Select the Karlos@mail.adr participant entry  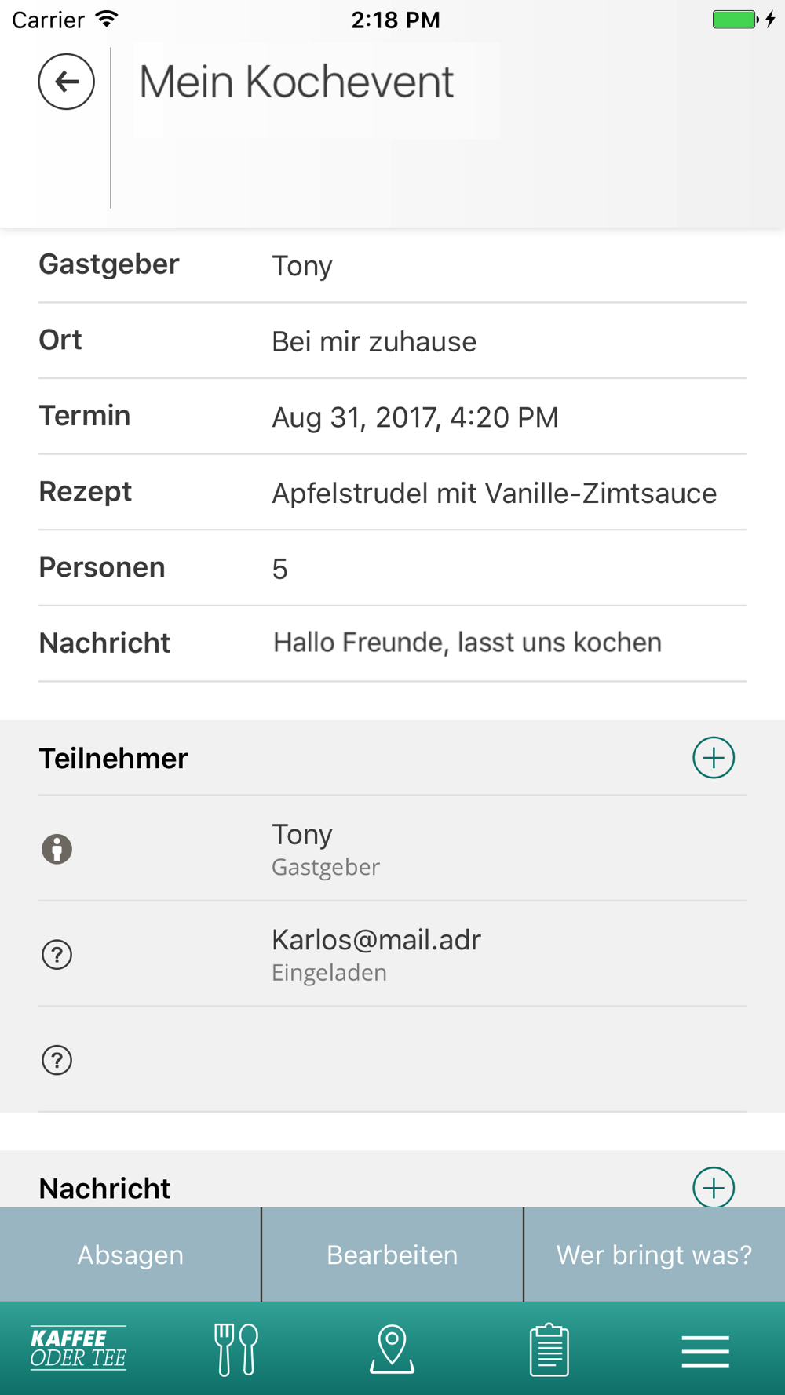[x=392, y=954]
